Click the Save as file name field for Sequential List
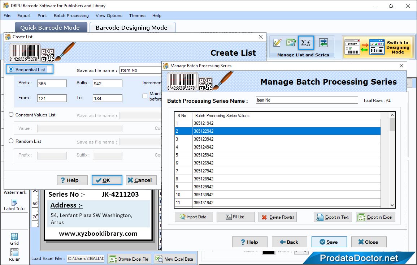Image resolution: width=417 pixels, height=265 pixels. 140,70
